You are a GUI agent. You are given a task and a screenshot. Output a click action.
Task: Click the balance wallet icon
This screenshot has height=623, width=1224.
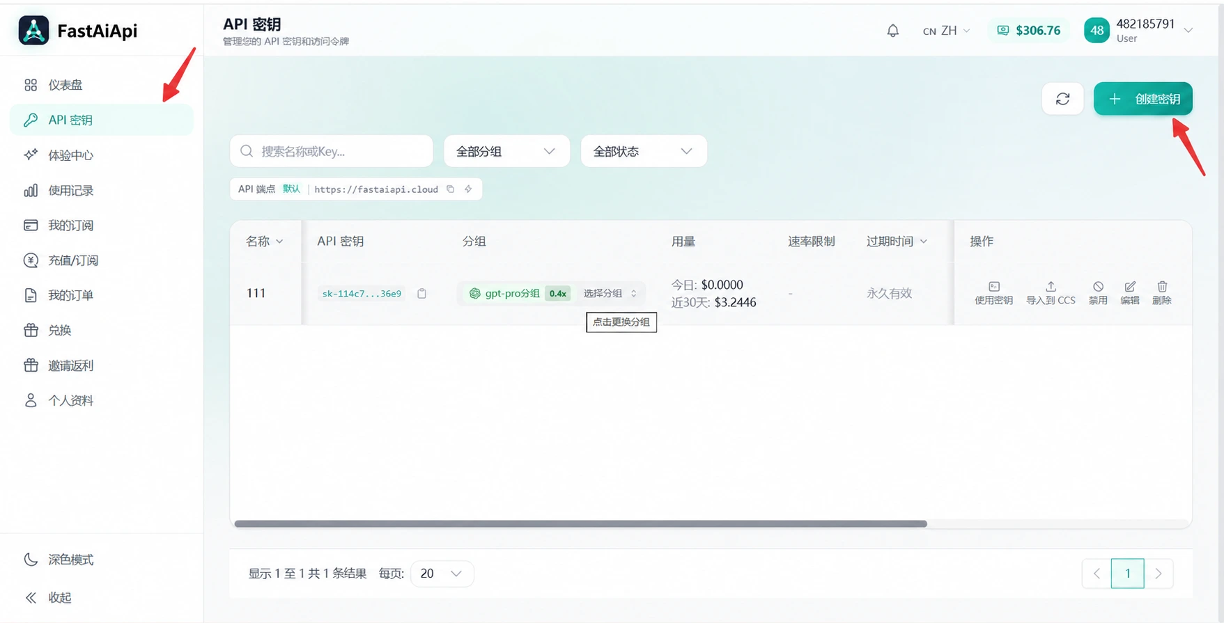pos(1003,31)
